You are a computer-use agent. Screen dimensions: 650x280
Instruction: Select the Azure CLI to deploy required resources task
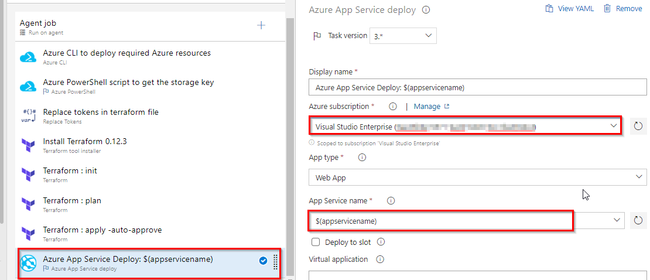click(x=150, y=57)
